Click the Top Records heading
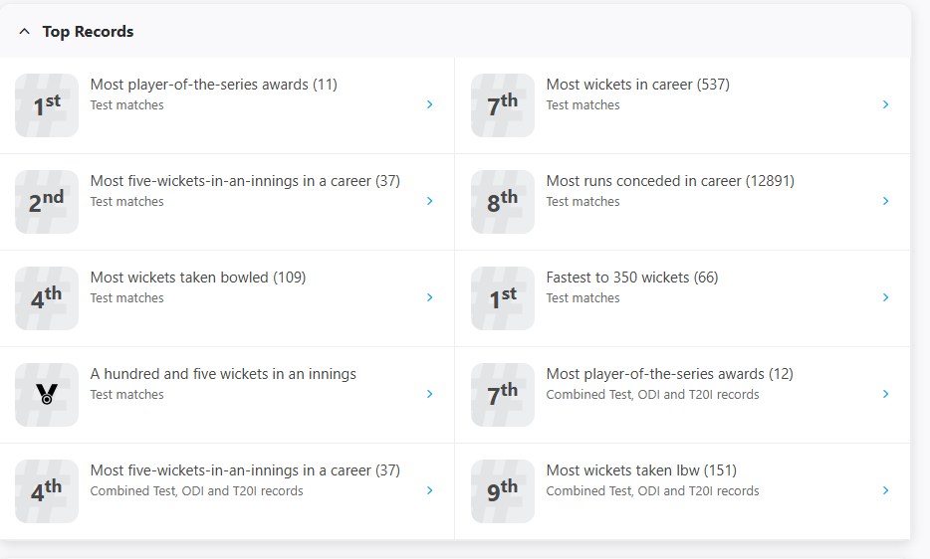Screen dimensions: 930x559 pyautogui.click(x=88, y=32)
